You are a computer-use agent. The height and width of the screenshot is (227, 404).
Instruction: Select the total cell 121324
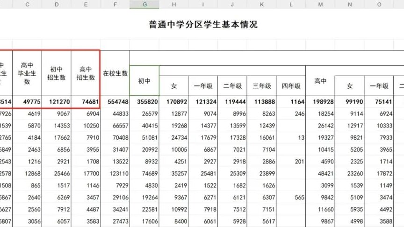(x=203, y=102)
